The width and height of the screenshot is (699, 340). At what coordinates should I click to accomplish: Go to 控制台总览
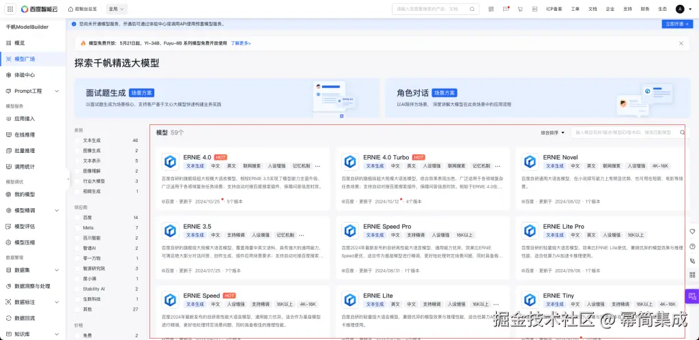82,9
